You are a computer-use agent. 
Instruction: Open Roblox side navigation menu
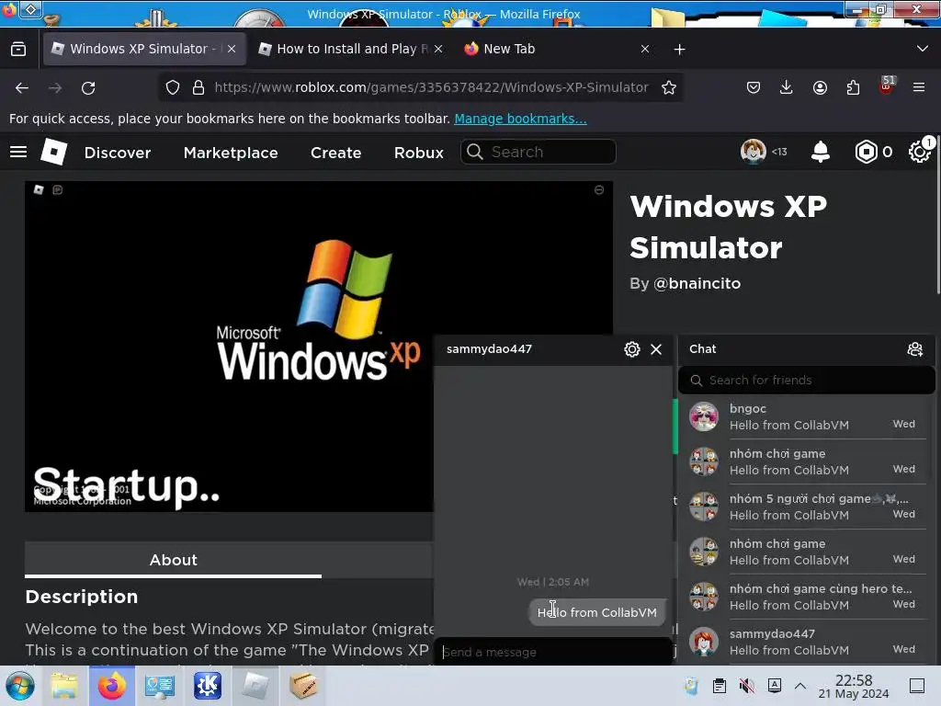[18, 152]
